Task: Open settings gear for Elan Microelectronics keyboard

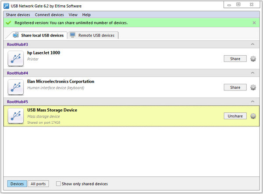Action: click(253, 87)
